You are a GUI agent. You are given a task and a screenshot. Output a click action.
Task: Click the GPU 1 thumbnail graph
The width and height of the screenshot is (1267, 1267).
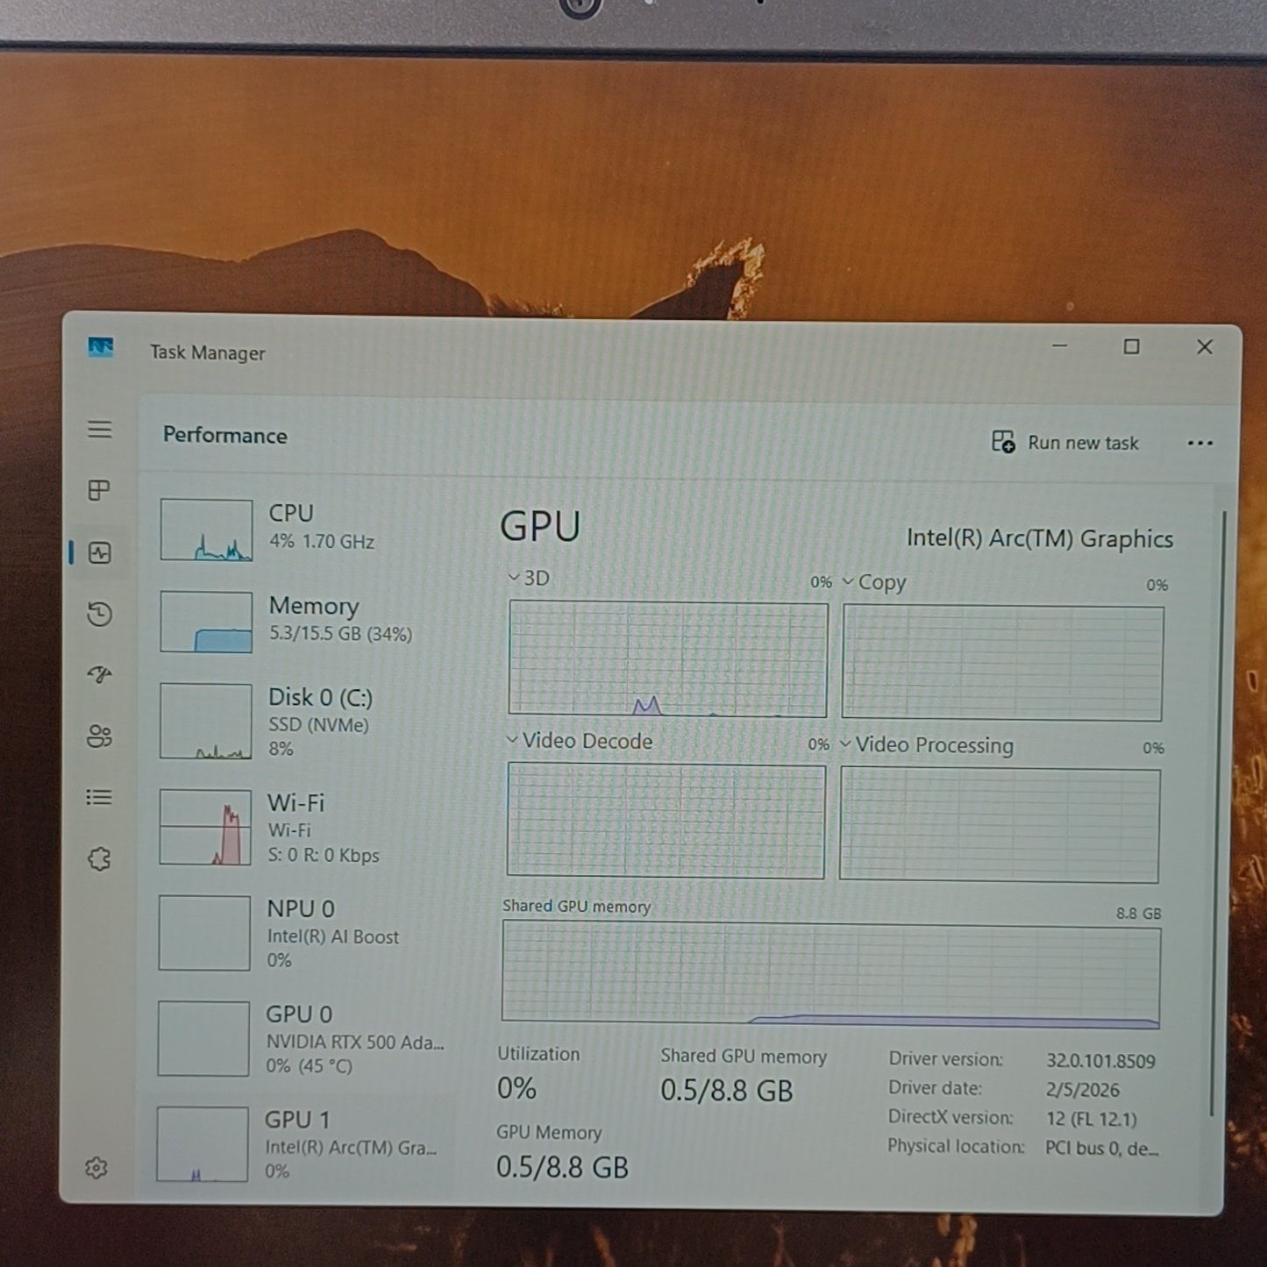pyautogui.click(x=203, y=1144)
